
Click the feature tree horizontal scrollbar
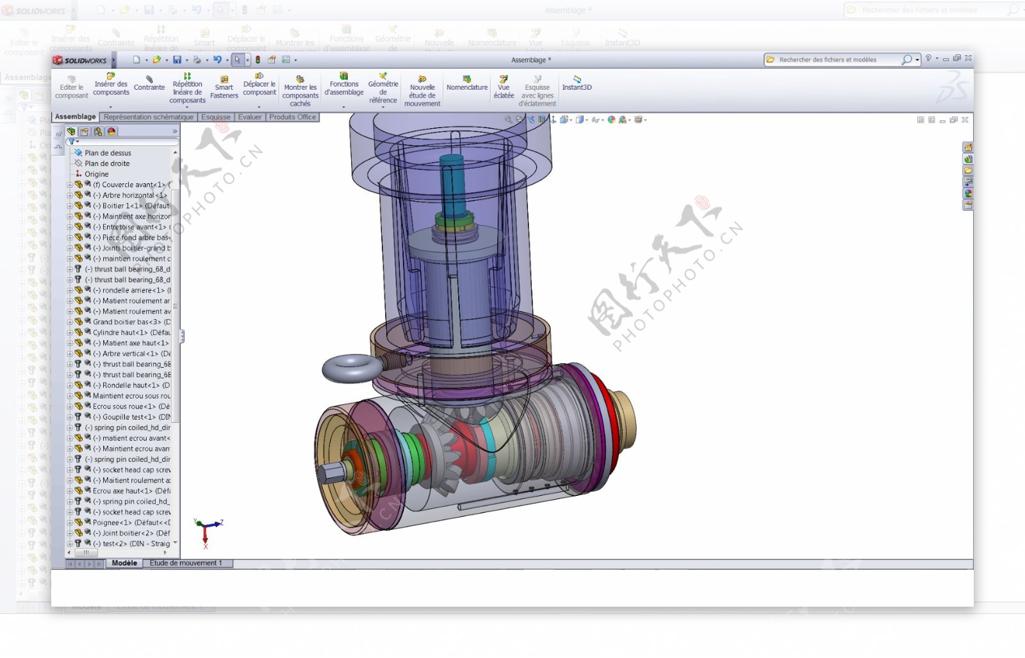coord(86,552)
